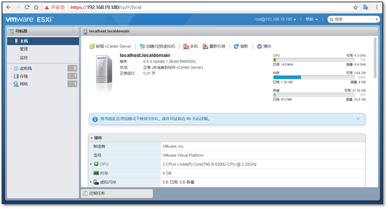Open 管理 under the host node
Viewport: 388px width, 209px height.
tap(24, 49)
